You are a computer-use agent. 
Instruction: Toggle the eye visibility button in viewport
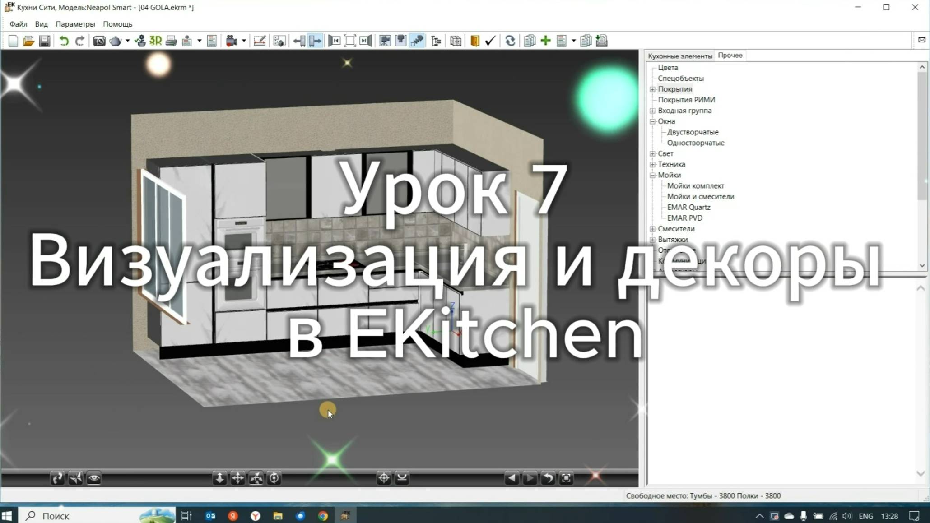click(x=94, y=478)
